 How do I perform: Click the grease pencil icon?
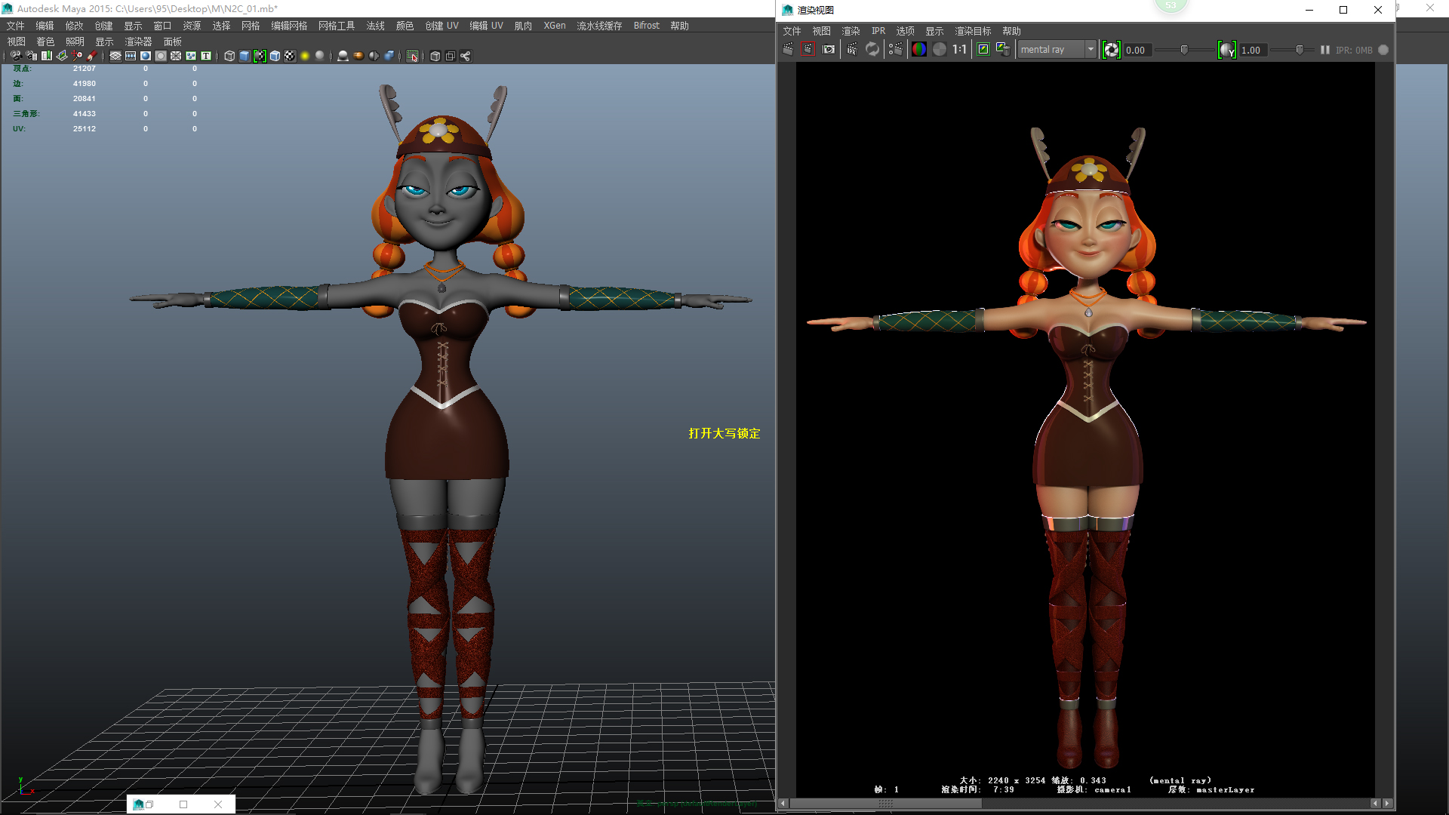pyautogui.click(x=91, y=56)
